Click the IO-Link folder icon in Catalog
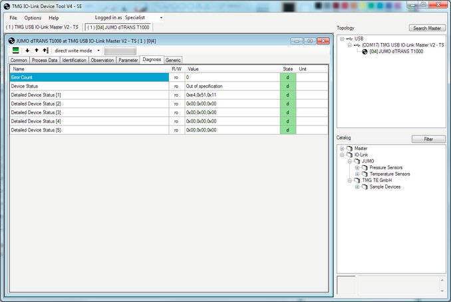Image resolution: width=451 pixels, height=302 pixels. 350,155
